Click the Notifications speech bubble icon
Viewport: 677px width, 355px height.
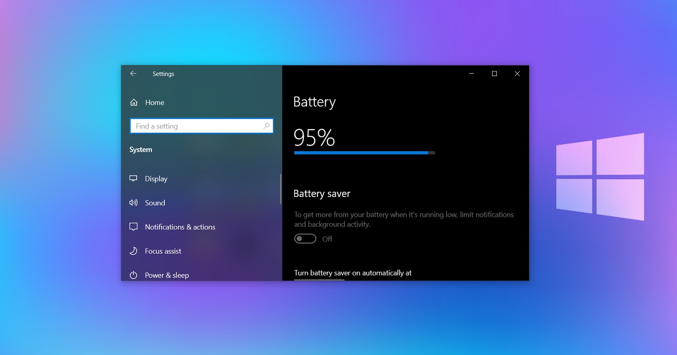point(133,227)
